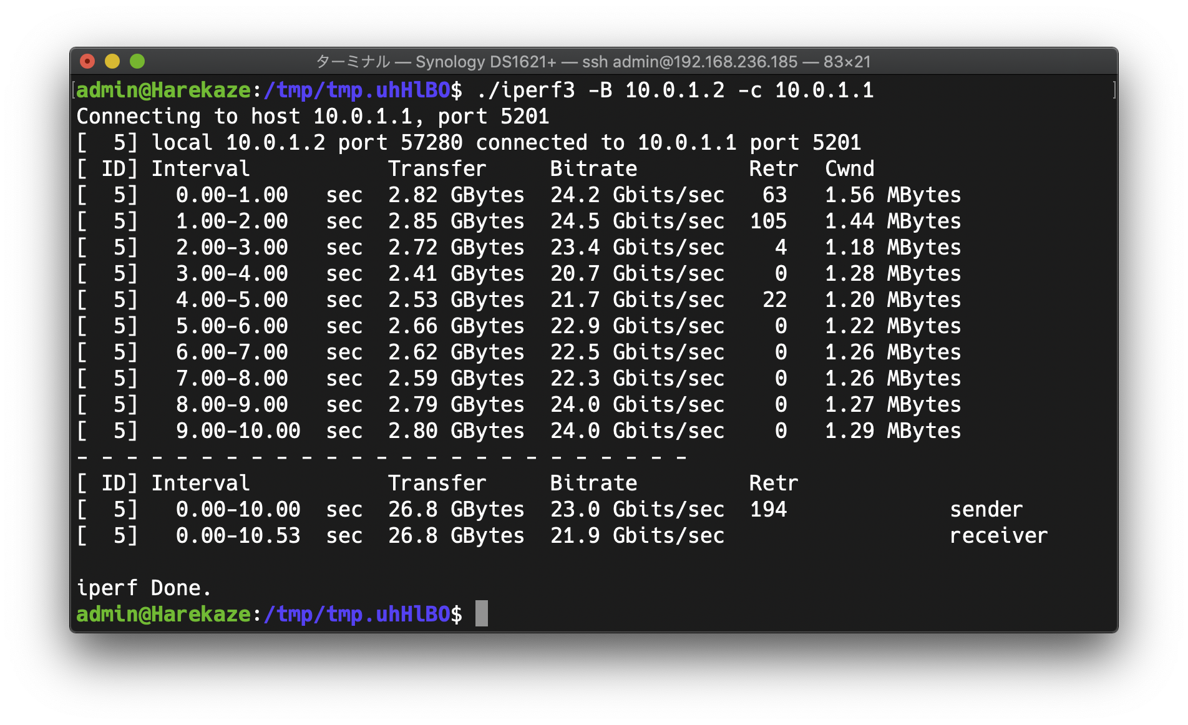Click transfer '2.80 GBytes'
Viewport: 1188px width, 725px height.
point(456,431)
